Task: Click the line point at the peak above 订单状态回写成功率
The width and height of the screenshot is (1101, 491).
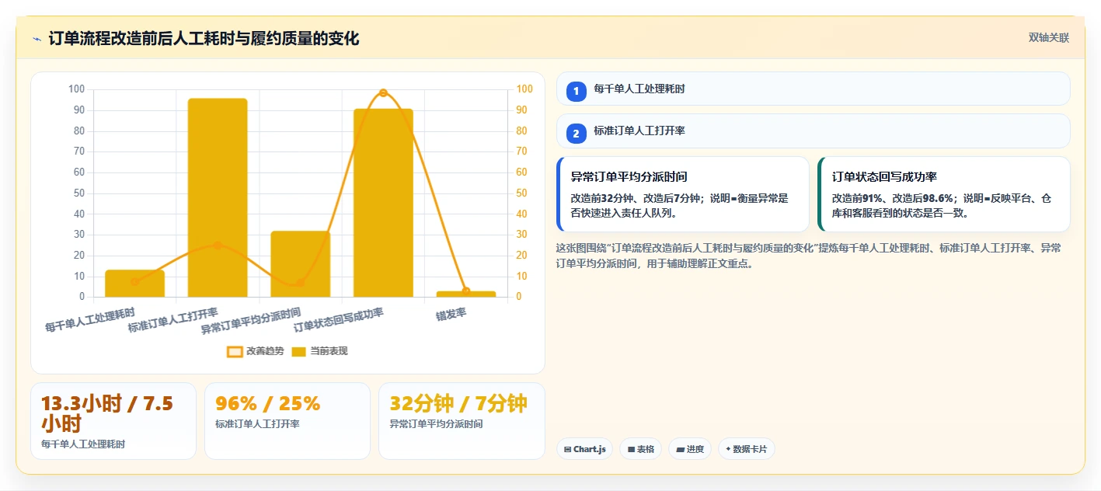Action: point(383,92)
